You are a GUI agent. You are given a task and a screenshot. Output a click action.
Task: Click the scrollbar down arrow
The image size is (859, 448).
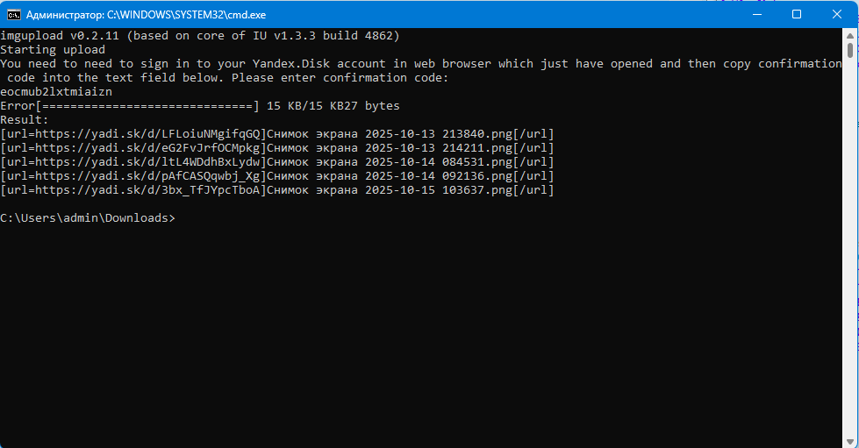[x=851, y=441]
